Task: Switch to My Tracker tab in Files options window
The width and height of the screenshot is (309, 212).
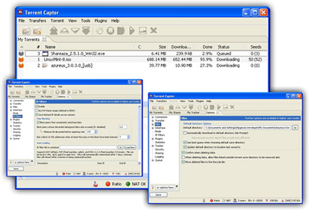Action: 193,113
